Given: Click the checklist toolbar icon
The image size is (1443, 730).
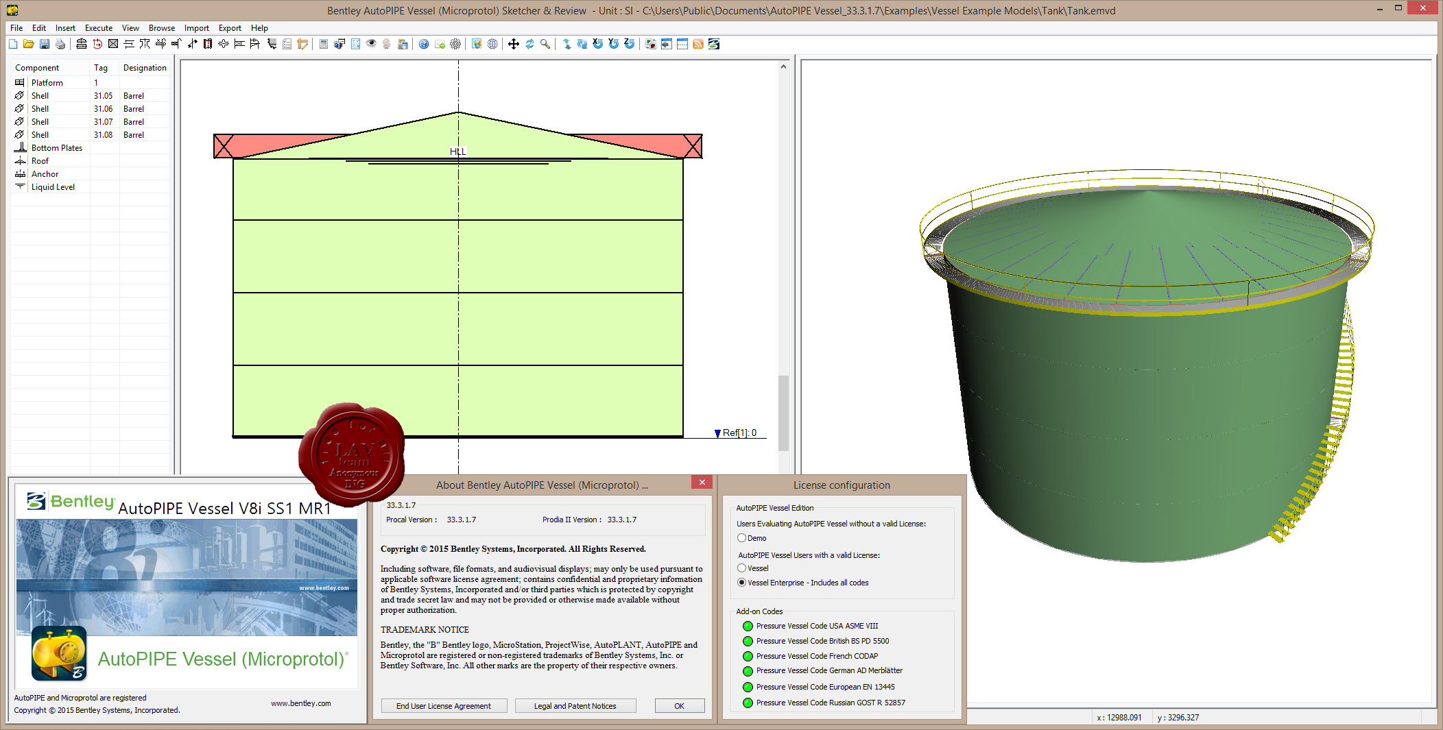Looking at the screenshot, I should (x=355, y=44).
